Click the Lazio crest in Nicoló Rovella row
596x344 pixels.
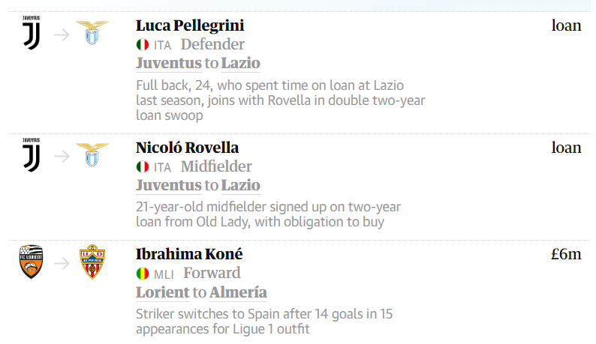(92, 155)
